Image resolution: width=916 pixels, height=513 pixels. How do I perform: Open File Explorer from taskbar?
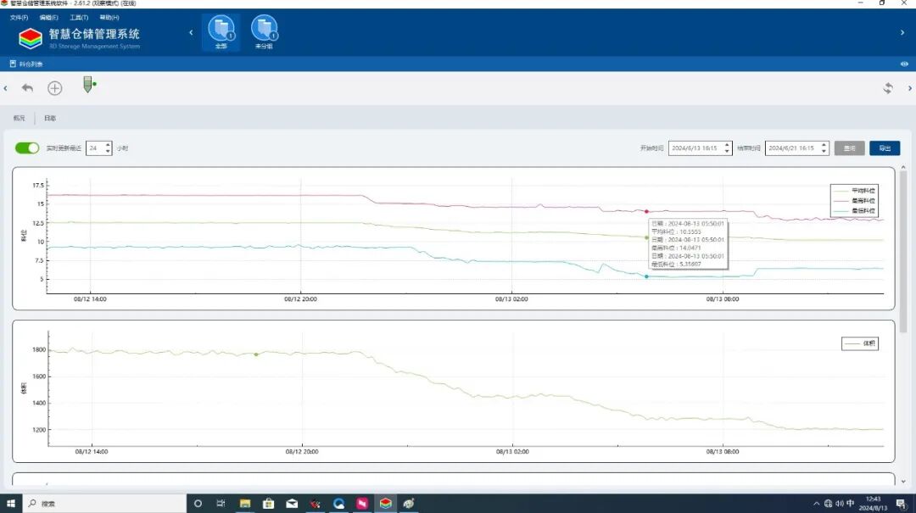245,503
